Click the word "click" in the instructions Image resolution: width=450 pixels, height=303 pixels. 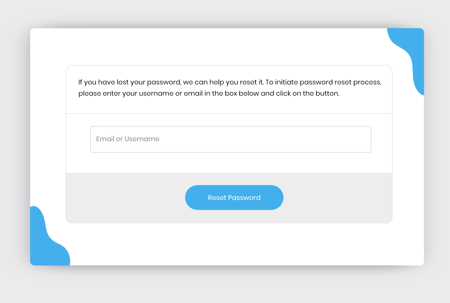pos(283,94)
